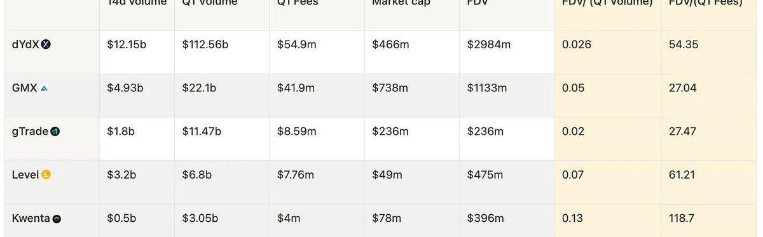Viewport: 763px width, 237px height.
Task: Select Level ratio cell 61.21
Action: 682,175
